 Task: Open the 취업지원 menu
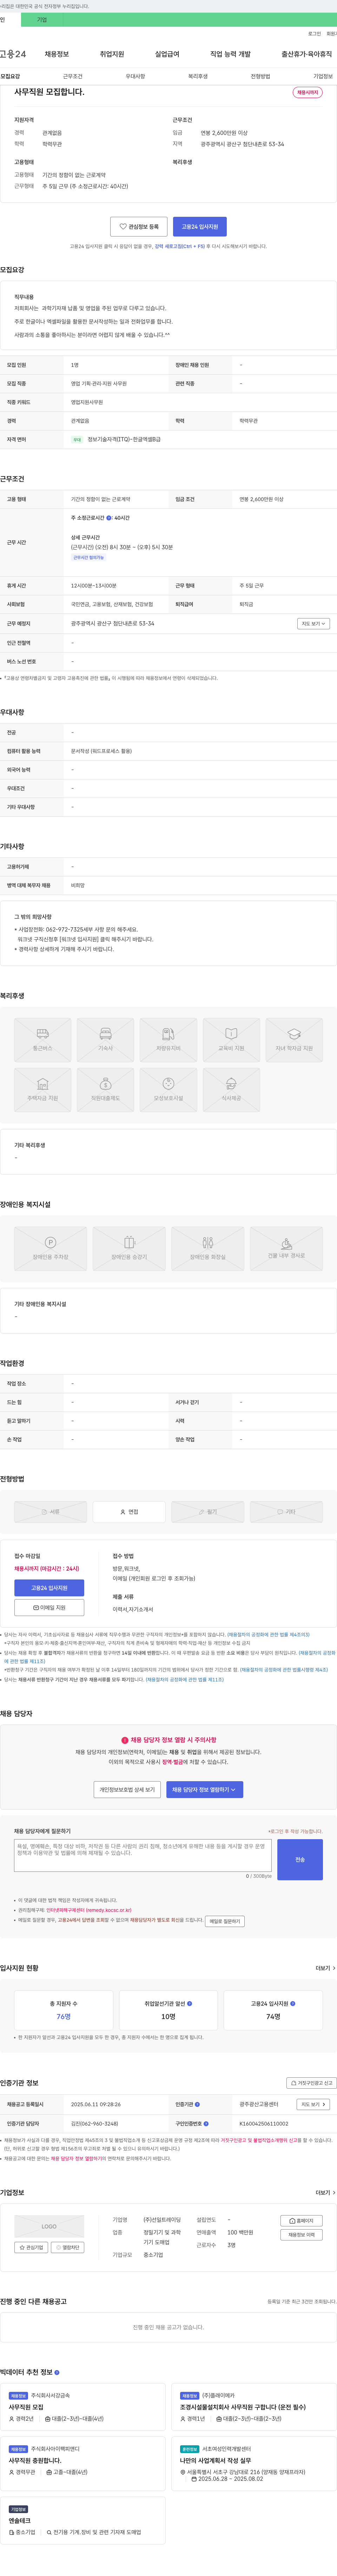coord(112,54)
